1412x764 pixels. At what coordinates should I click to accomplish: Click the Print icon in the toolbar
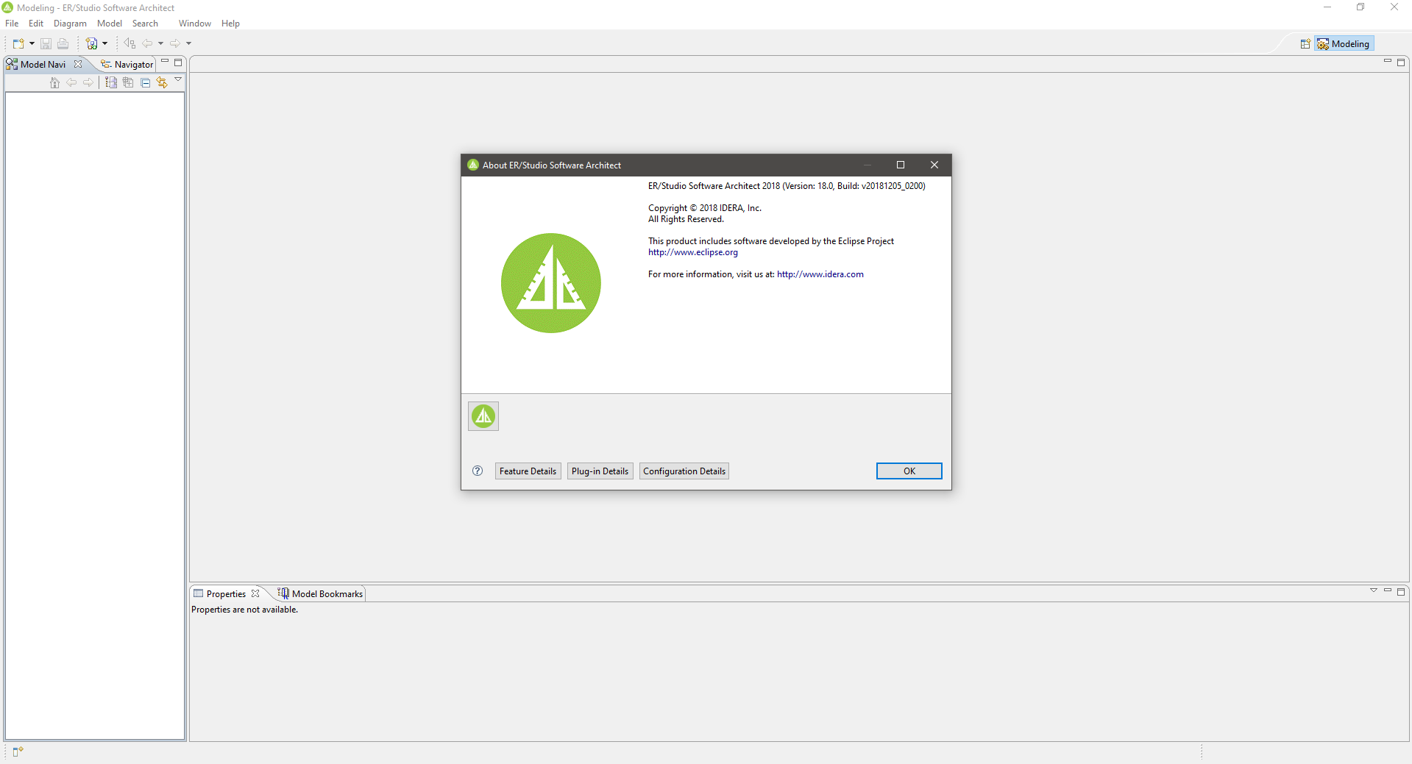point(63,43)
